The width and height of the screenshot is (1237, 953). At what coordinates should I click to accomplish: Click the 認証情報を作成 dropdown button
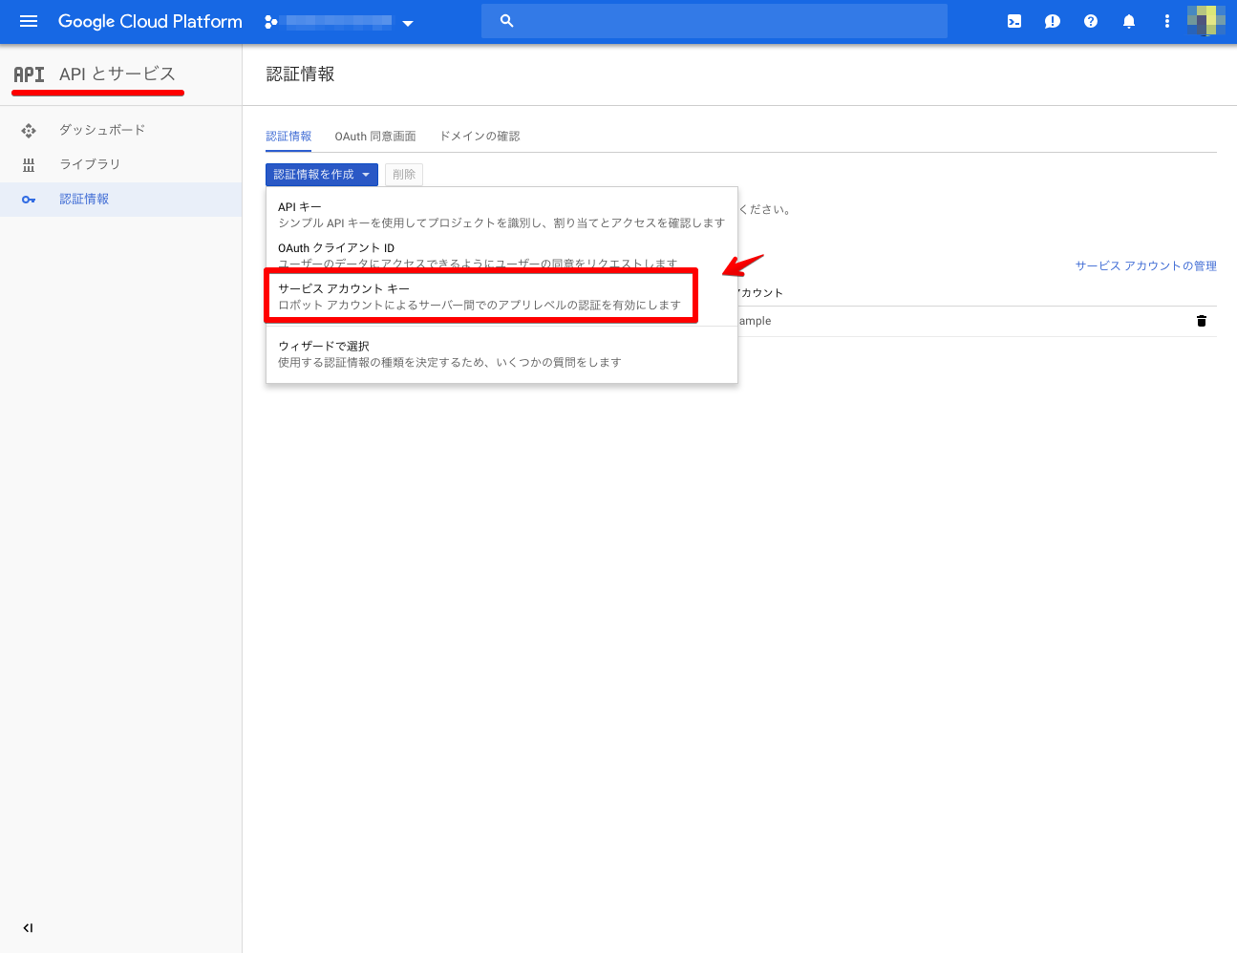pyautogui.click(x=322, y=175)
